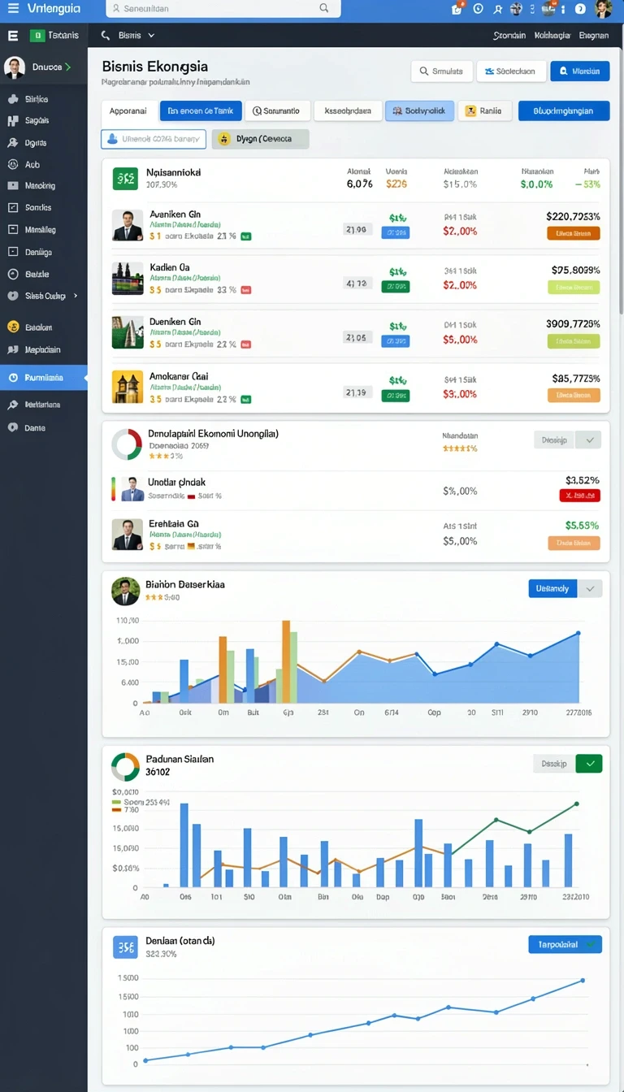Click the user avatar in top right corner
The height and width of the screenshot is (1092, 624).
click(603, 9)
